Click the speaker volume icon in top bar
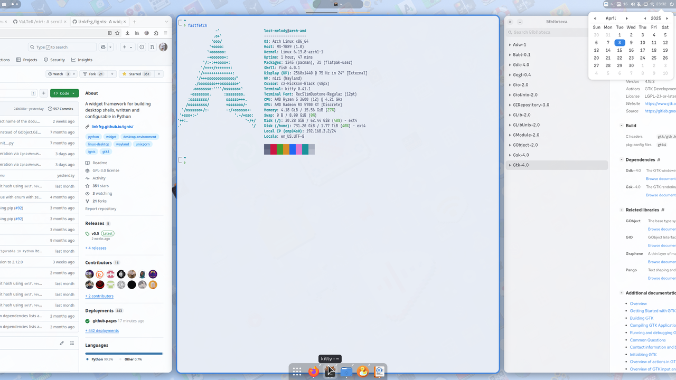The height and width of the screenshot is (380, 676). tap(633, 4)
